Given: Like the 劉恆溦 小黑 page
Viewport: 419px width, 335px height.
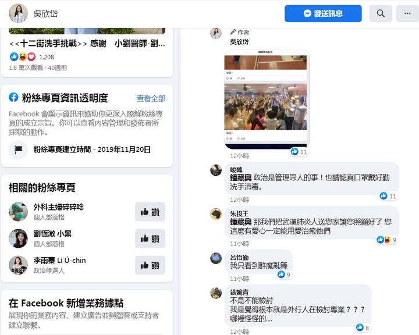Looking at the screenshot, I should (150, 238).
